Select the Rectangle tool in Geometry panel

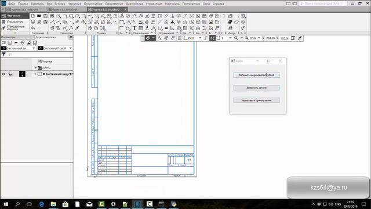tap(71, 16)
